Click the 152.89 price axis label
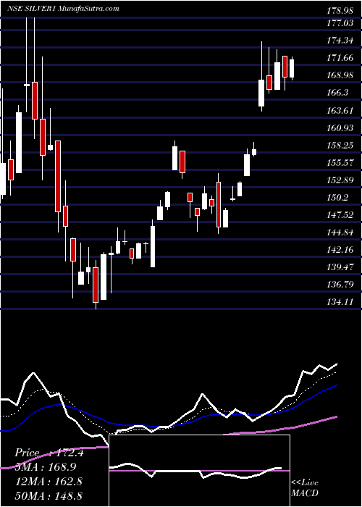Viewport: 362px width, 507px height. click(x=340, y=180)
